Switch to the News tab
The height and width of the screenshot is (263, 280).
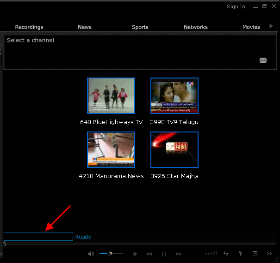pyautogui.click(x=85, y=27)
